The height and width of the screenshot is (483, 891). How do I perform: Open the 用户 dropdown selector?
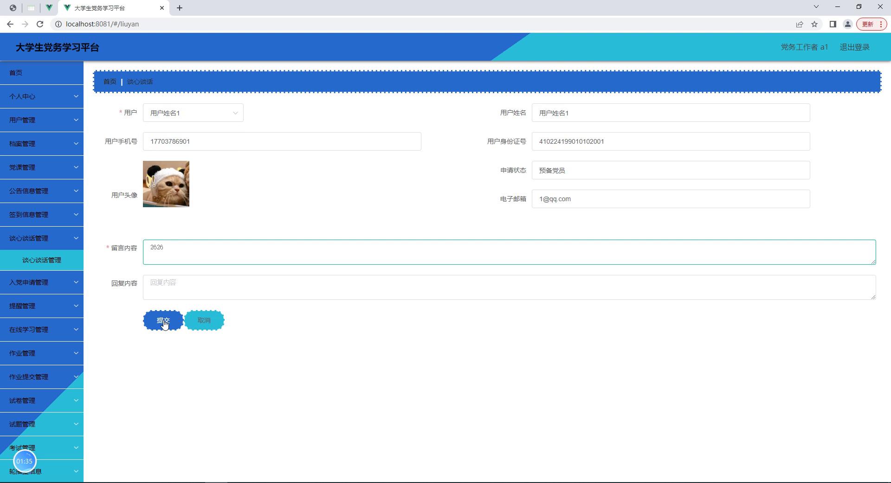(193, 113)
